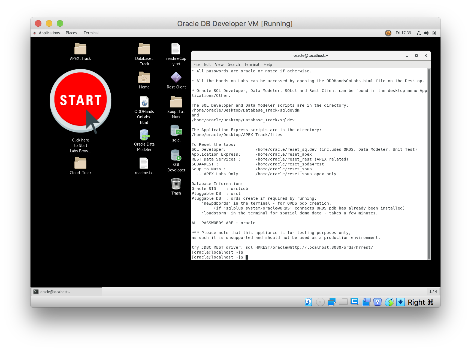Click the terminal vertical scrollbar
The height and width of the screenshot is (351, 471).
429,163
